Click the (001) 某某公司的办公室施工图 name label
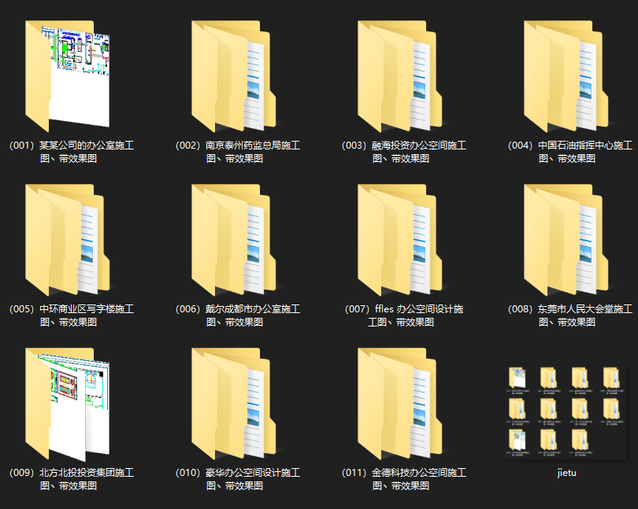 (72, 152)
